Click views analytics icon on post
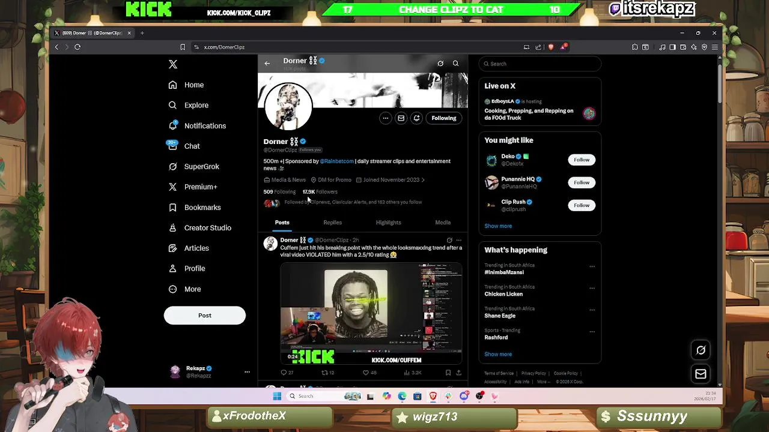Image resolution: width=769 pixels, height=432 pixels. tap(407, 373)
